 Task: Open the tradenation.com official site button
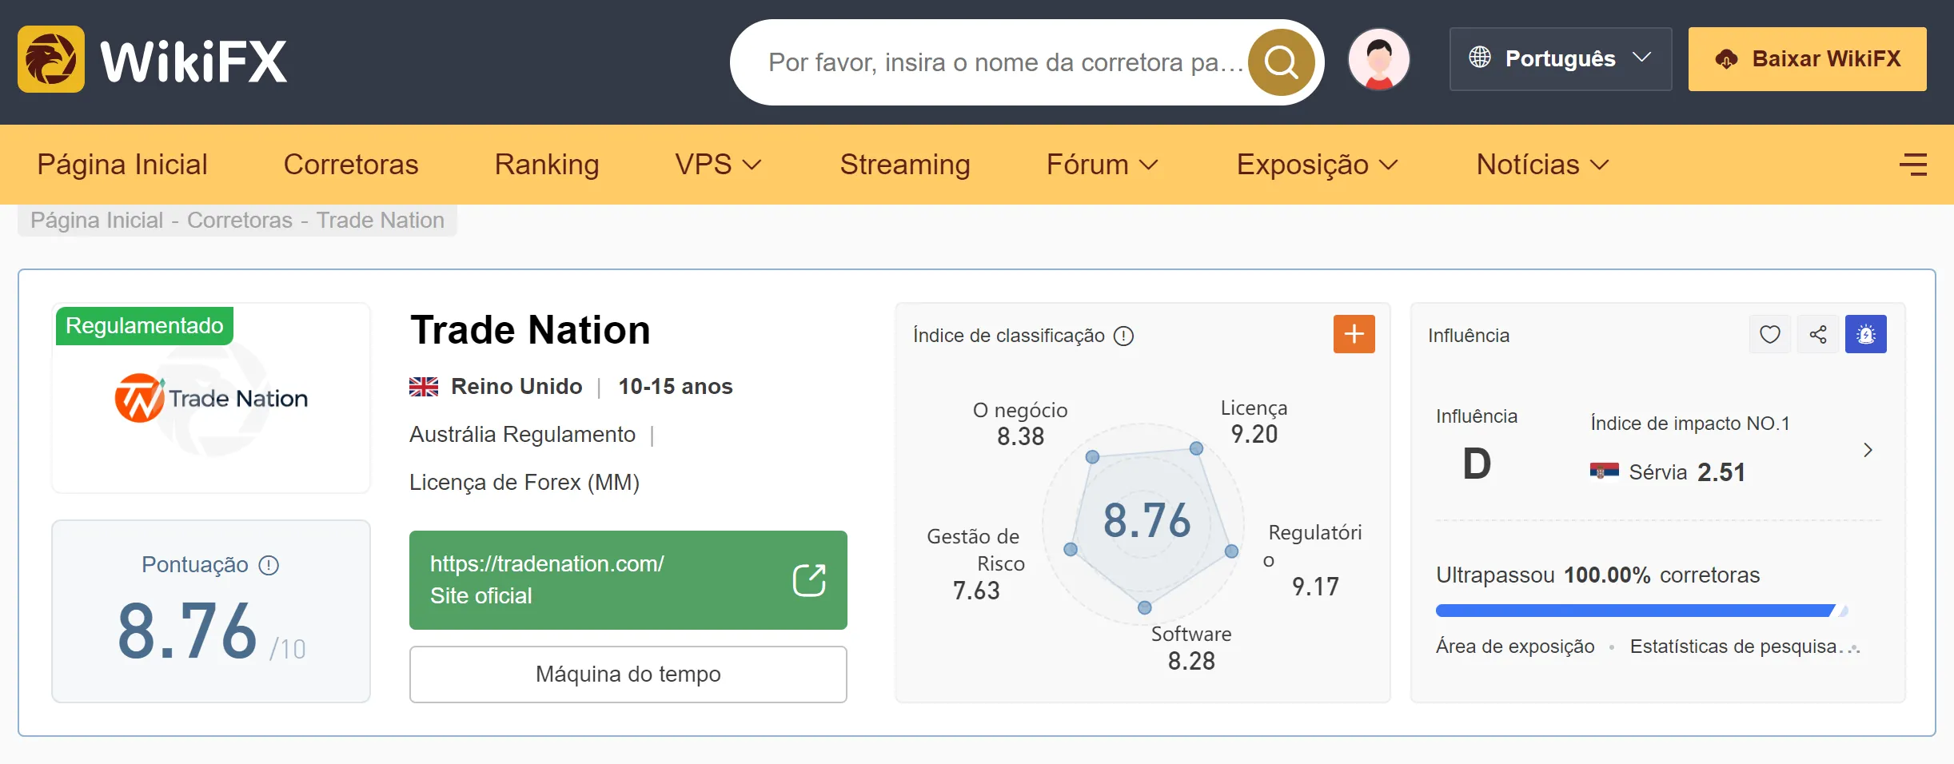click(x=628, y=580)
